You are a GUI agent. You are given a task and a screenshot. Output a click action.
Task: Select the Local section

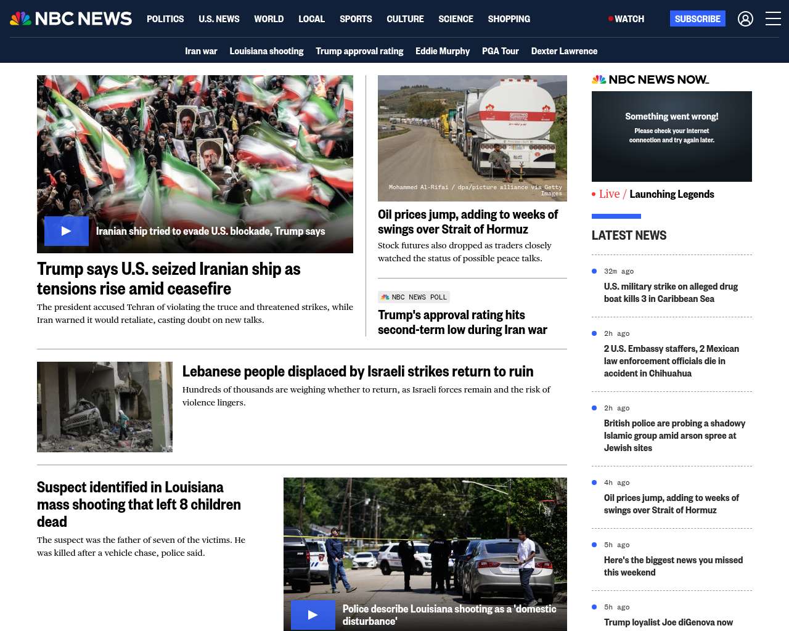(x=311, y=19)
